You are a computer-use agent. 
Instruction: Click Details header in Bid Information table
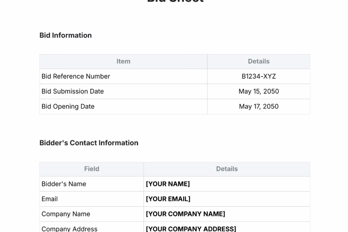pyautogui.click(x=259, y=61)
